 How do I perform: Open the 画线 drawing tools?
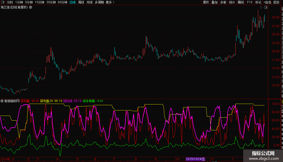pyautogui.click(x=241, y=2)
